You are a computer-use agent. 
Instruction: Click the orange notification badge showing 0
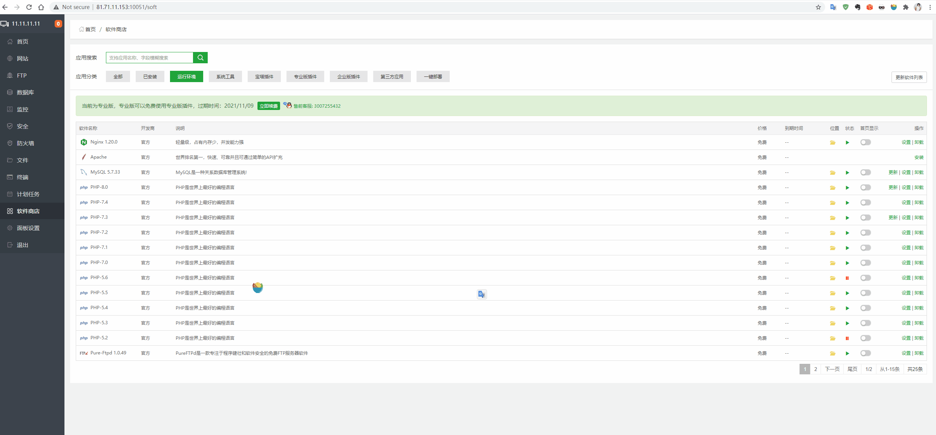tap(58, 24)
